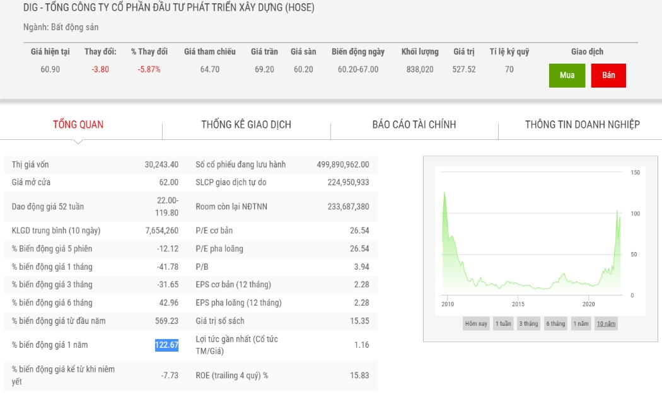Click the highlighted value 122.67
Image resolution: width=662 pixels, height=397 pixels.
pyautogui.click(x=167, y=345)
